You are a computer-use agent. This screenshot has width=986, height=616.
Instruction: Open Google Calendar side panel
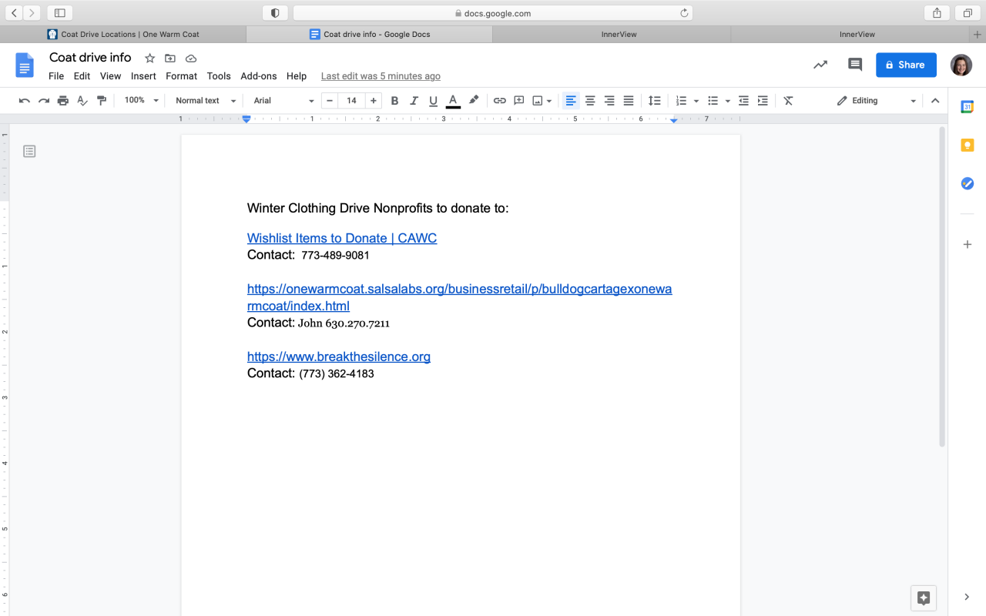(968, 107)
